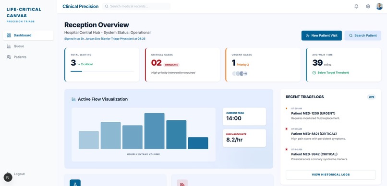Click 'High priority intervention required' text
387x186 pixels.
coord(173,73)
